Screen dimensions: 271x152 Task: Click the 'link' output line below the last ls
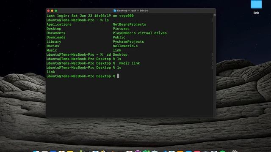(x=51, y=72)
